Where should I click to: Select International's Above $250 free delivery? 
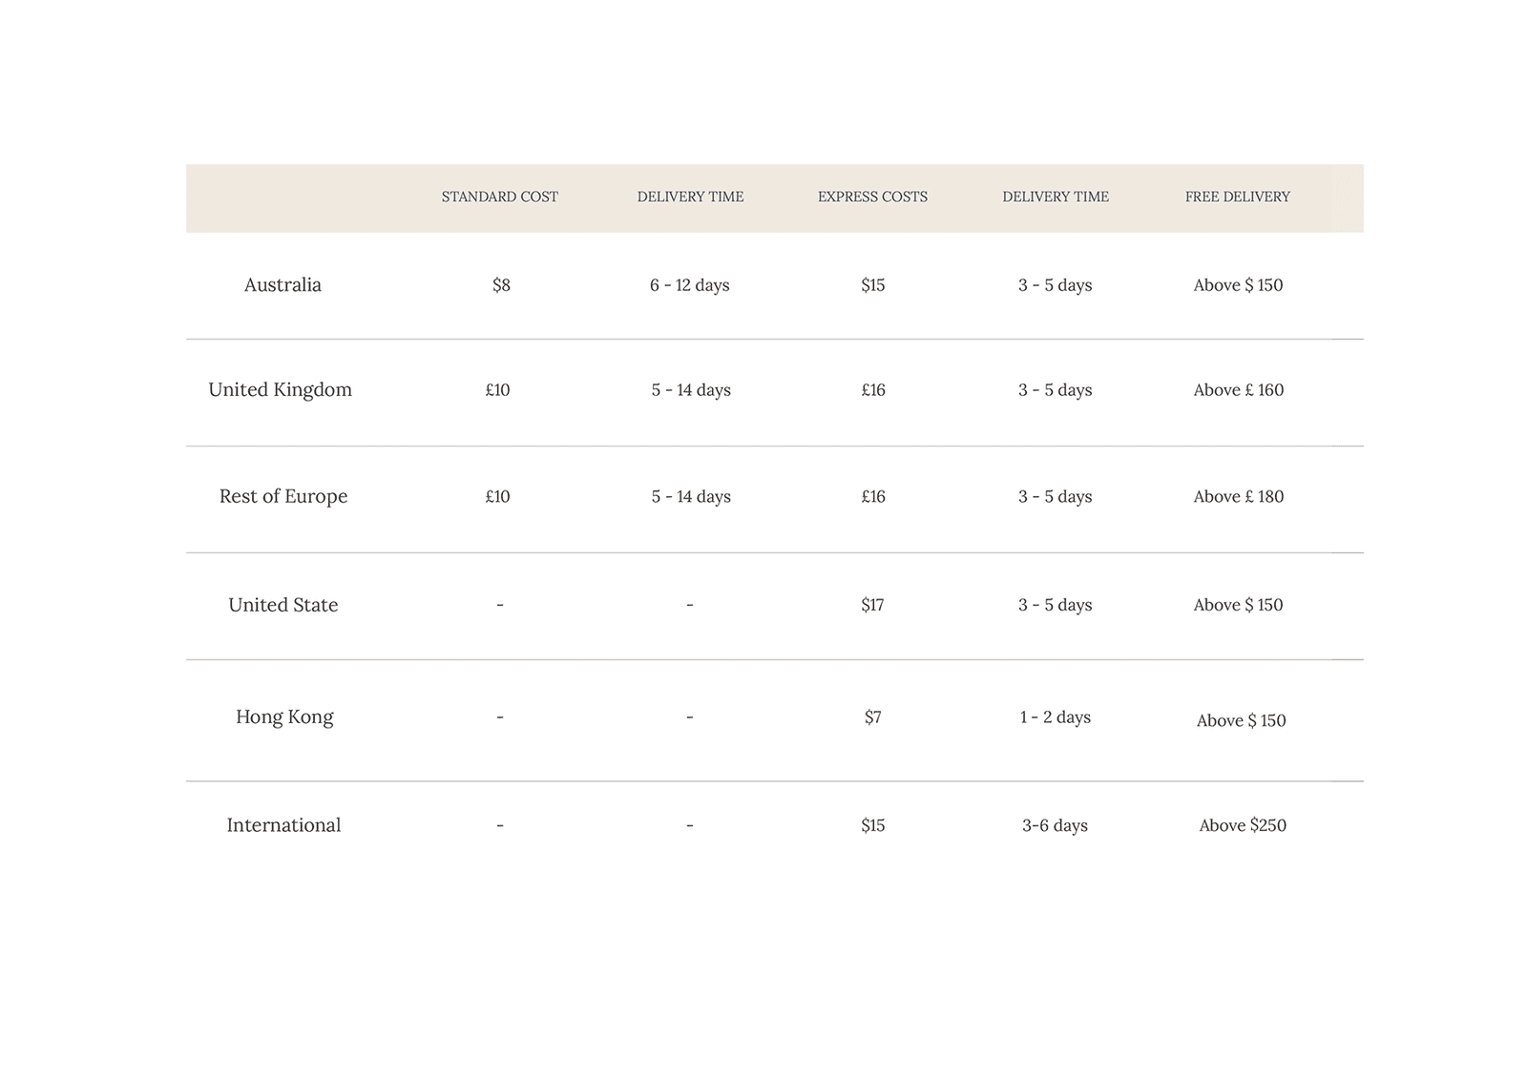(x=1242, y=826)
